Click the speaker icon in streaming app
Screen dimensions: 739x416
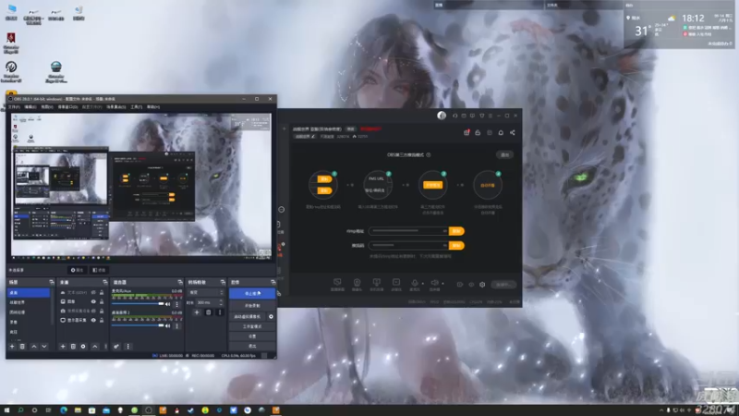coord(435,283)
